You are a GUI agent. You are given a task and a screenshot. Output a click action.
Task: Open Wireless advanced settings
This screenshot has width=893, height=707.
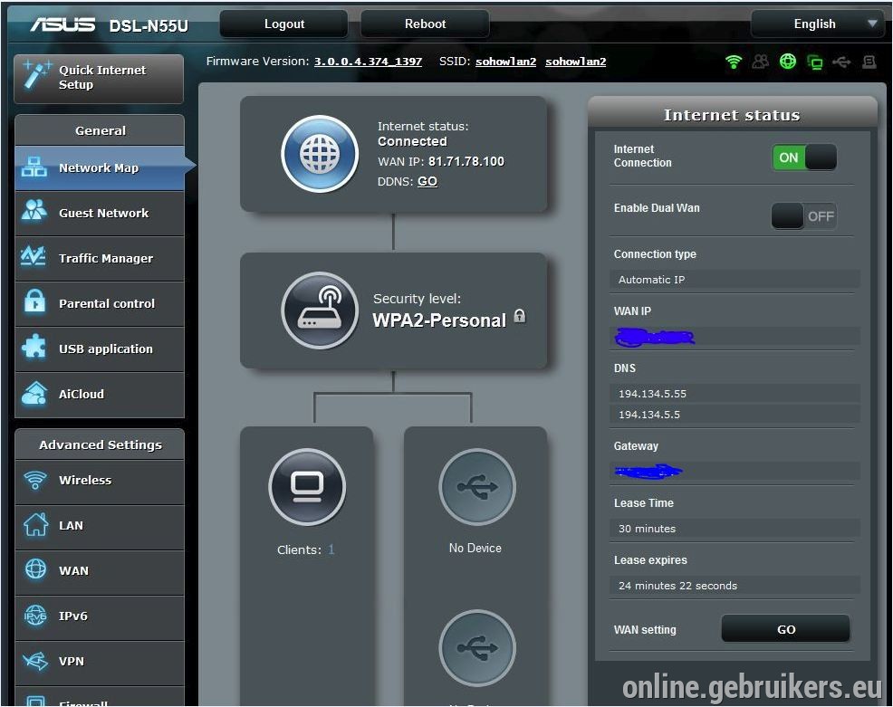pos(100,481)
